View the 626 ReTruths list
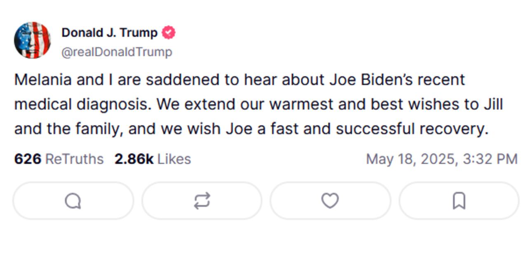 59,159
